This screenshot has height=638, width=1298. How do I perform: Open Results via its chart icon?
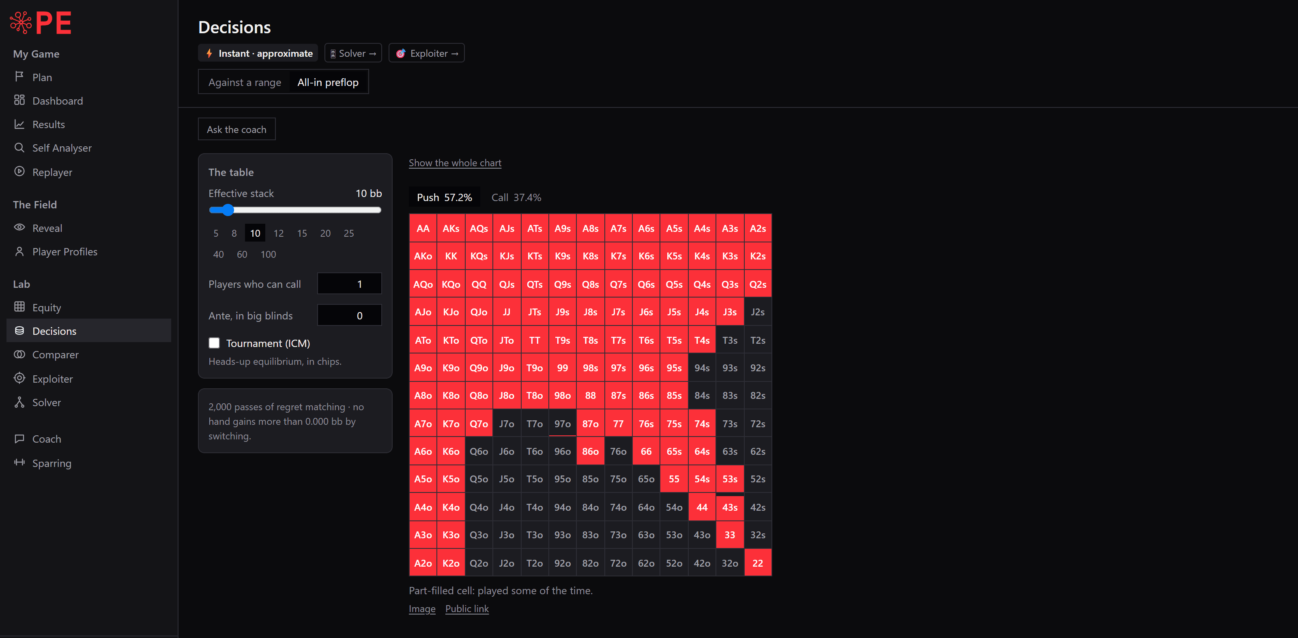pyautogui.click(x=19, y=124)
